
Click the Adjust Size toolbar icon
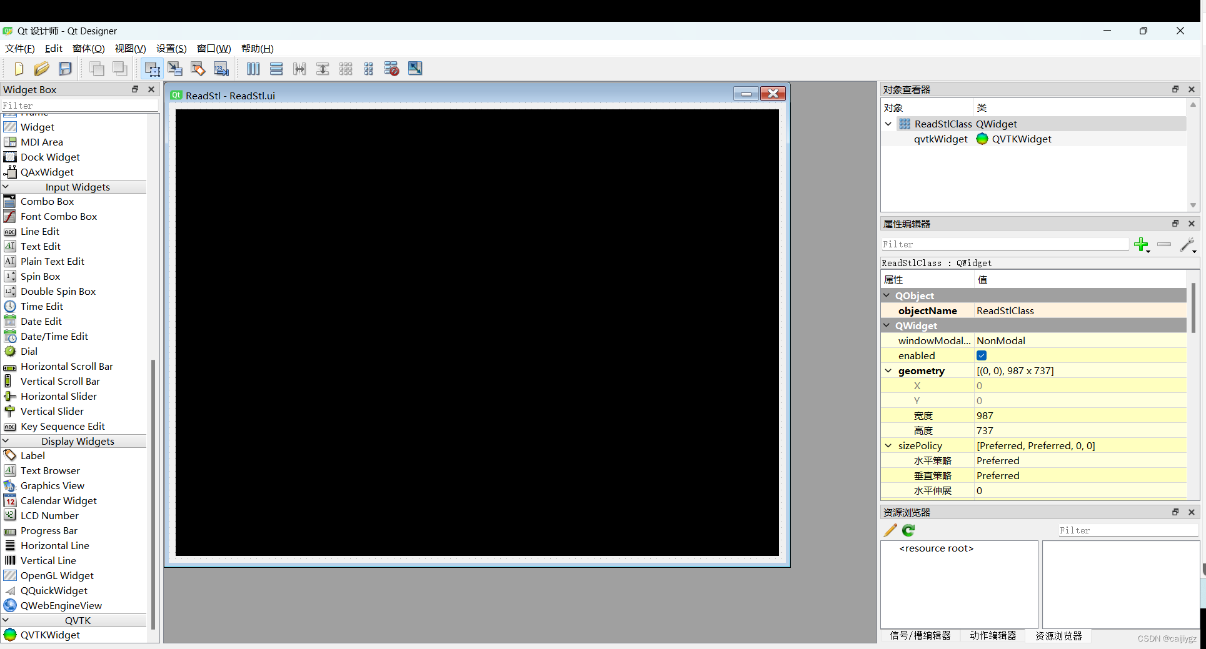(x=415, y=69)
